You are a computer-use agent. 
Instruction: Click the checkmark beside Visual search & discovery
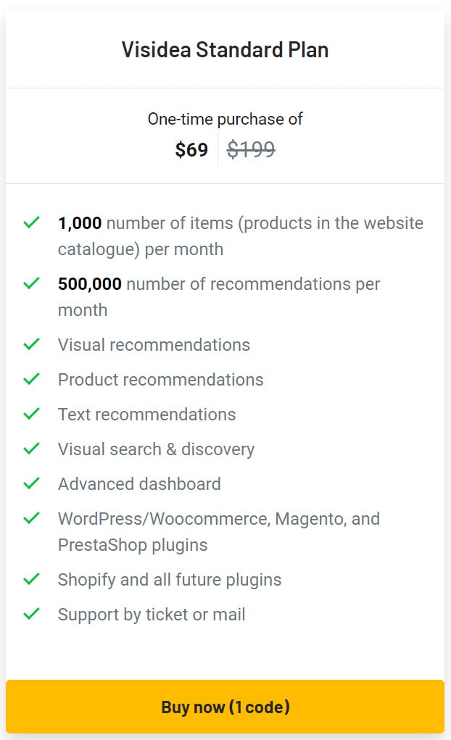31,449
